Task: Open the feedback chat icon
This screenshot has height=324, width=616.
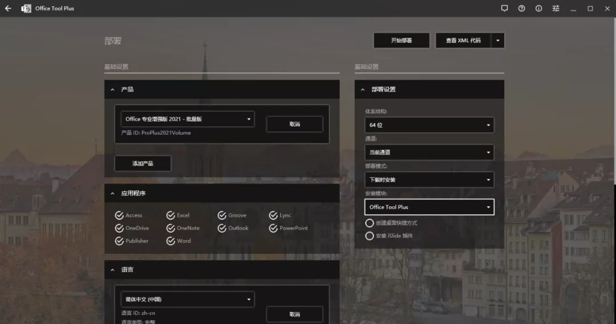Action: (504, 9)
